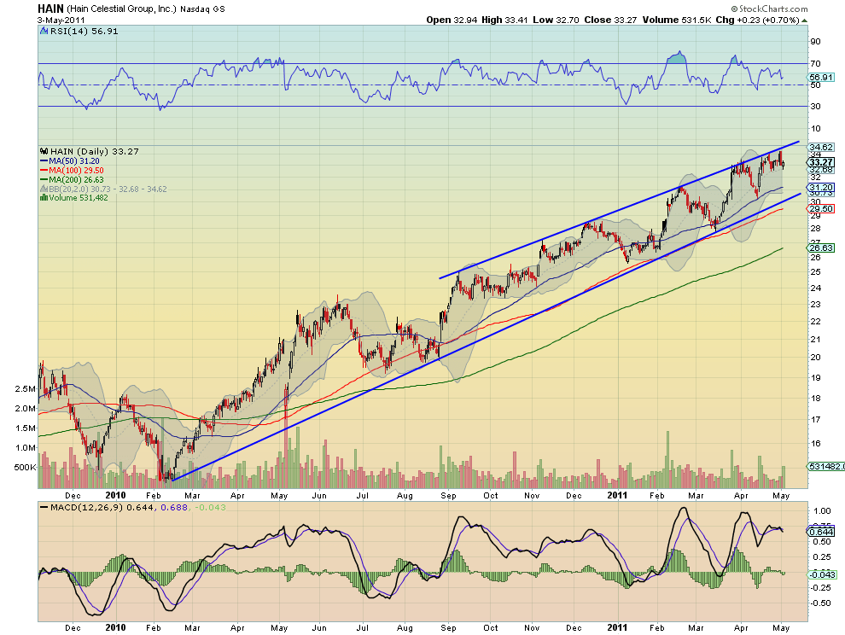
Task: Click the black MACD legend line icon
Action: [44, 507]
